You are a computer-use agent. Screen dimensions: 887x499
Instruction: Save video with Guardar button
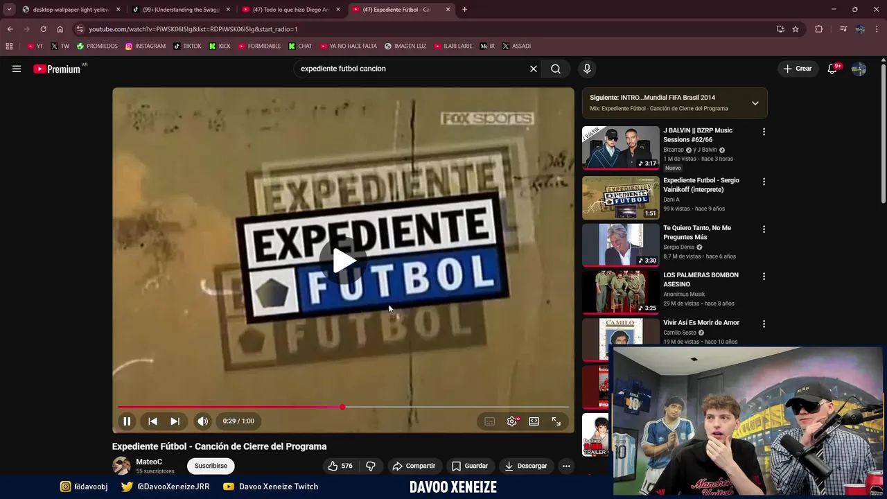[470, 466]
